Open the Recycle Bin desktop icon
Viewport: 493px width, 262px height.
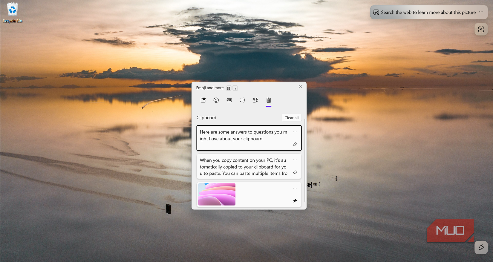12,13
